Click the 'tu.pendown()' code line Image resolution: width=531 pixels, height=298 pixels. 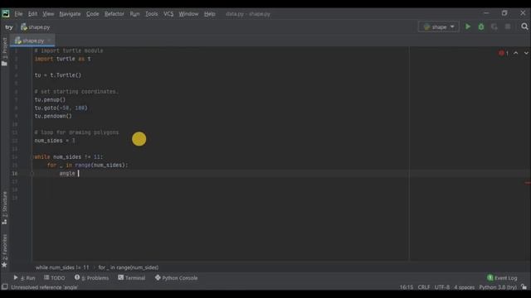click(x=53, y=116)
